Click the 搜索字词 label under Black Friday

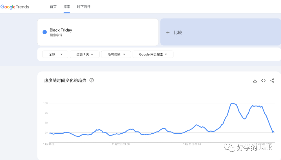pyautogui.click(x=56, y=35)
